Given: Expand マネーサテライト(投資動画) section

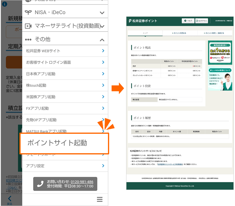Looking at the screenshot, I should (65, 26).
